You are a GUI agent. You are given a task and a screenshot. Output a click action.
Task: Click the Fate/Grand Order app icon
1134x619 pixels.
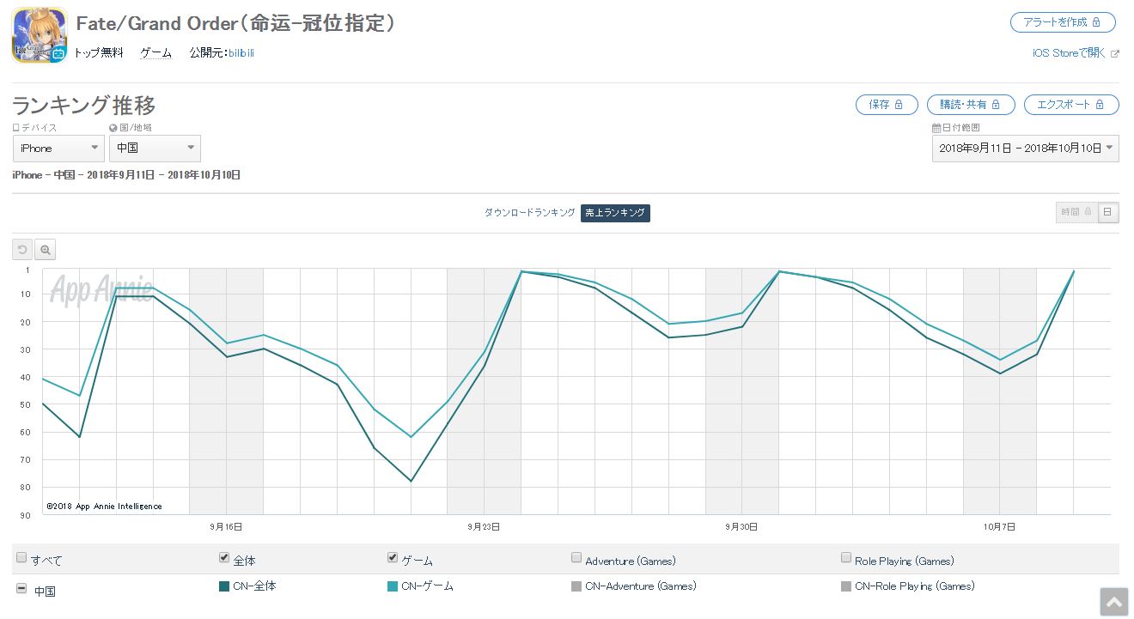click(40, 35)
